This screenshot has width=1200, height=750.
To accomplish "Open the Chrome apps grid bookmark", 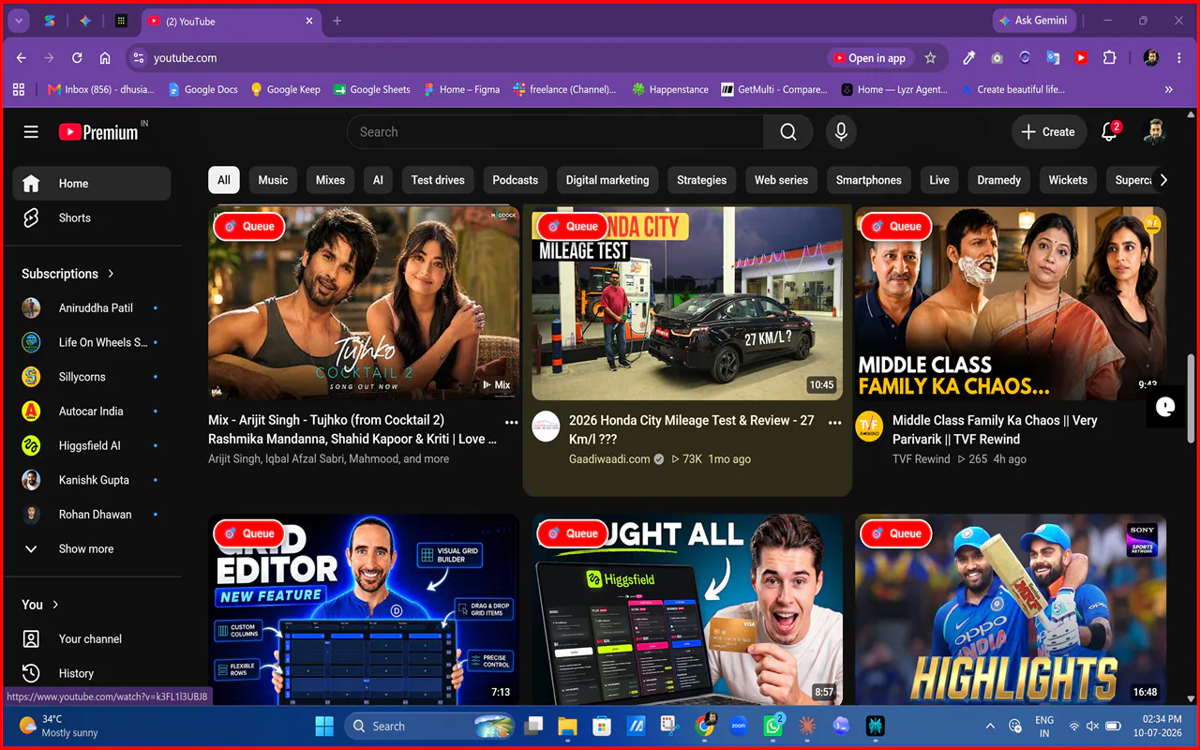I will click(x=18, y=90).
